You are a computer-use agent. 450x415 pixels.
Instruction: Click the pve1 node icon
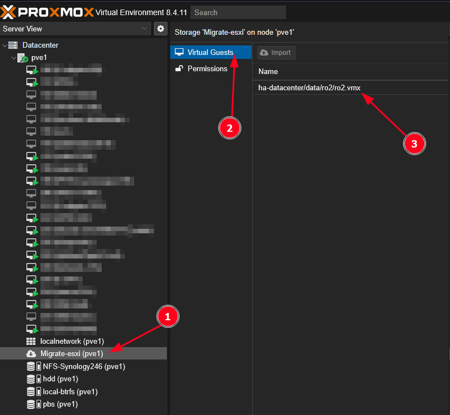pos(22,58)
